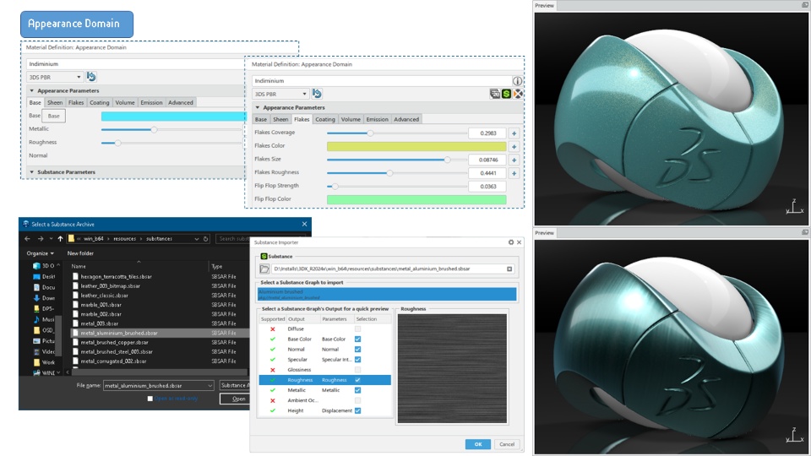
Task: Click file icon of marble_001.sbsar
Action: (x=75, y=305)
